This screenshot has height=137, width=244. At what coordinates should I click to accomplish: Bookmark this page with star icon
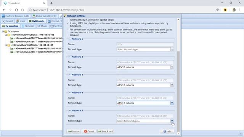pos(217,10)
